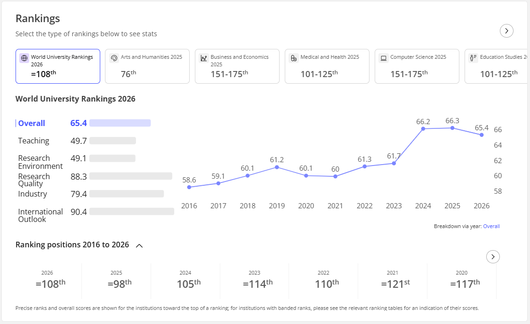Click the Education Studies teacher icon
530x324 pixels.
point(473,58)
